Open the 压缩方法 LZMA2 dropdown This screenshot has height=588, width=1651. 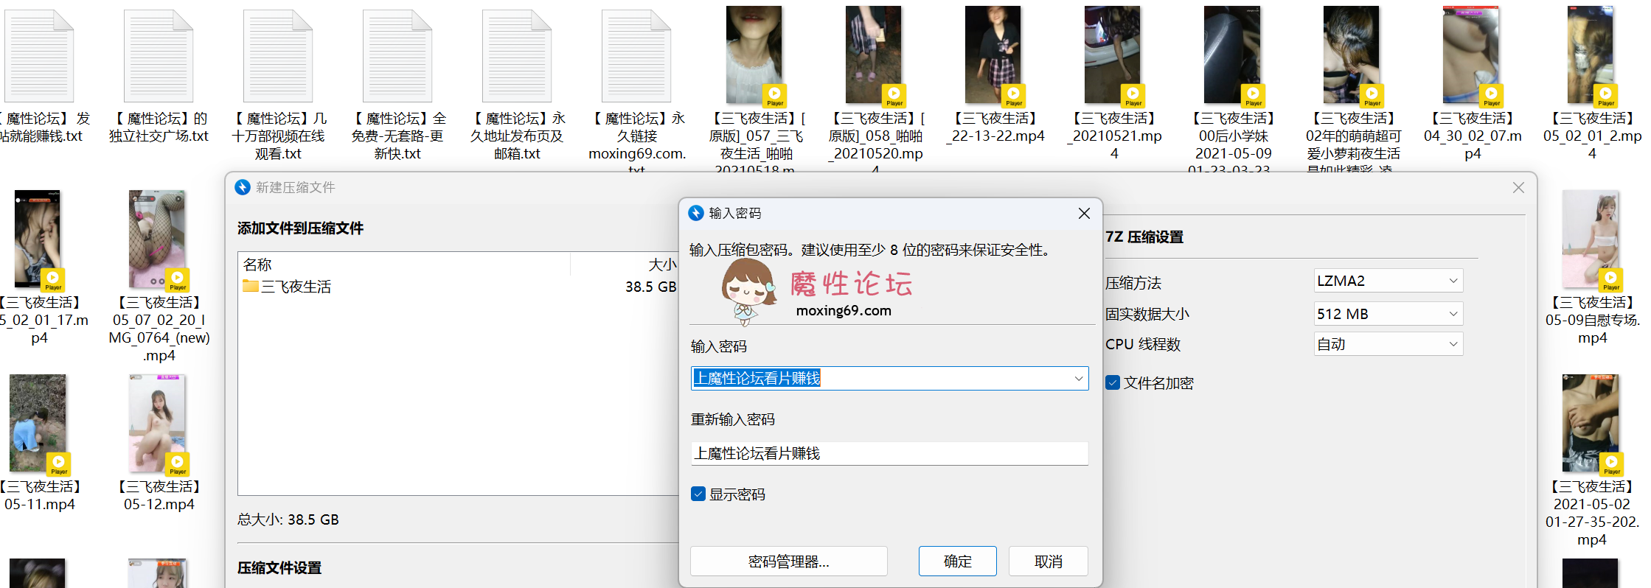pos(1388,281)
